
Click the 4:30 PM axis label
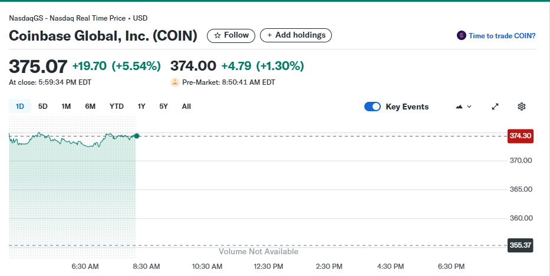390,267
